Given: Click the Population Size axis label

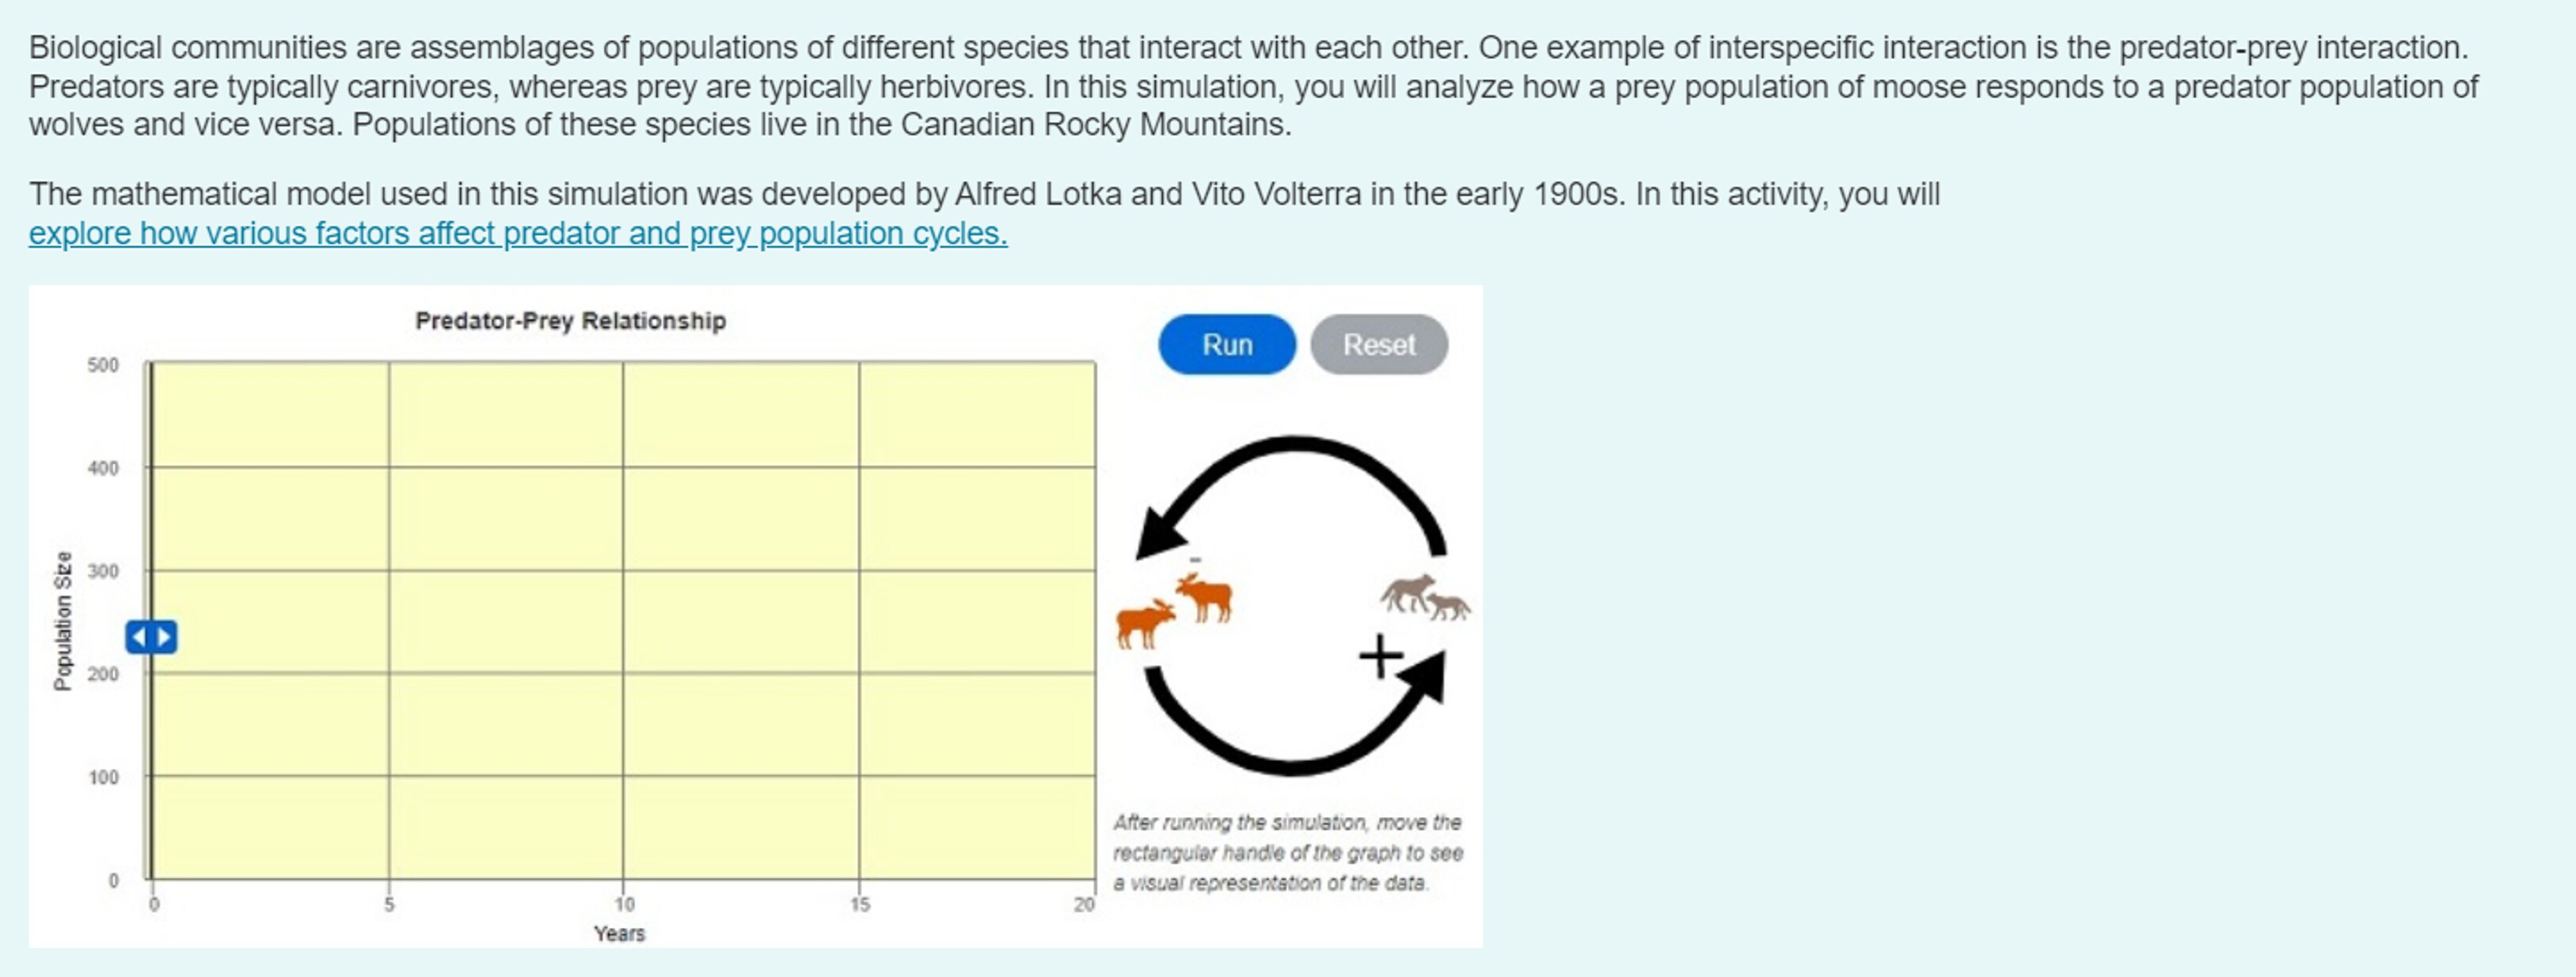Looking at the screenshot, I should click(63, 621).
